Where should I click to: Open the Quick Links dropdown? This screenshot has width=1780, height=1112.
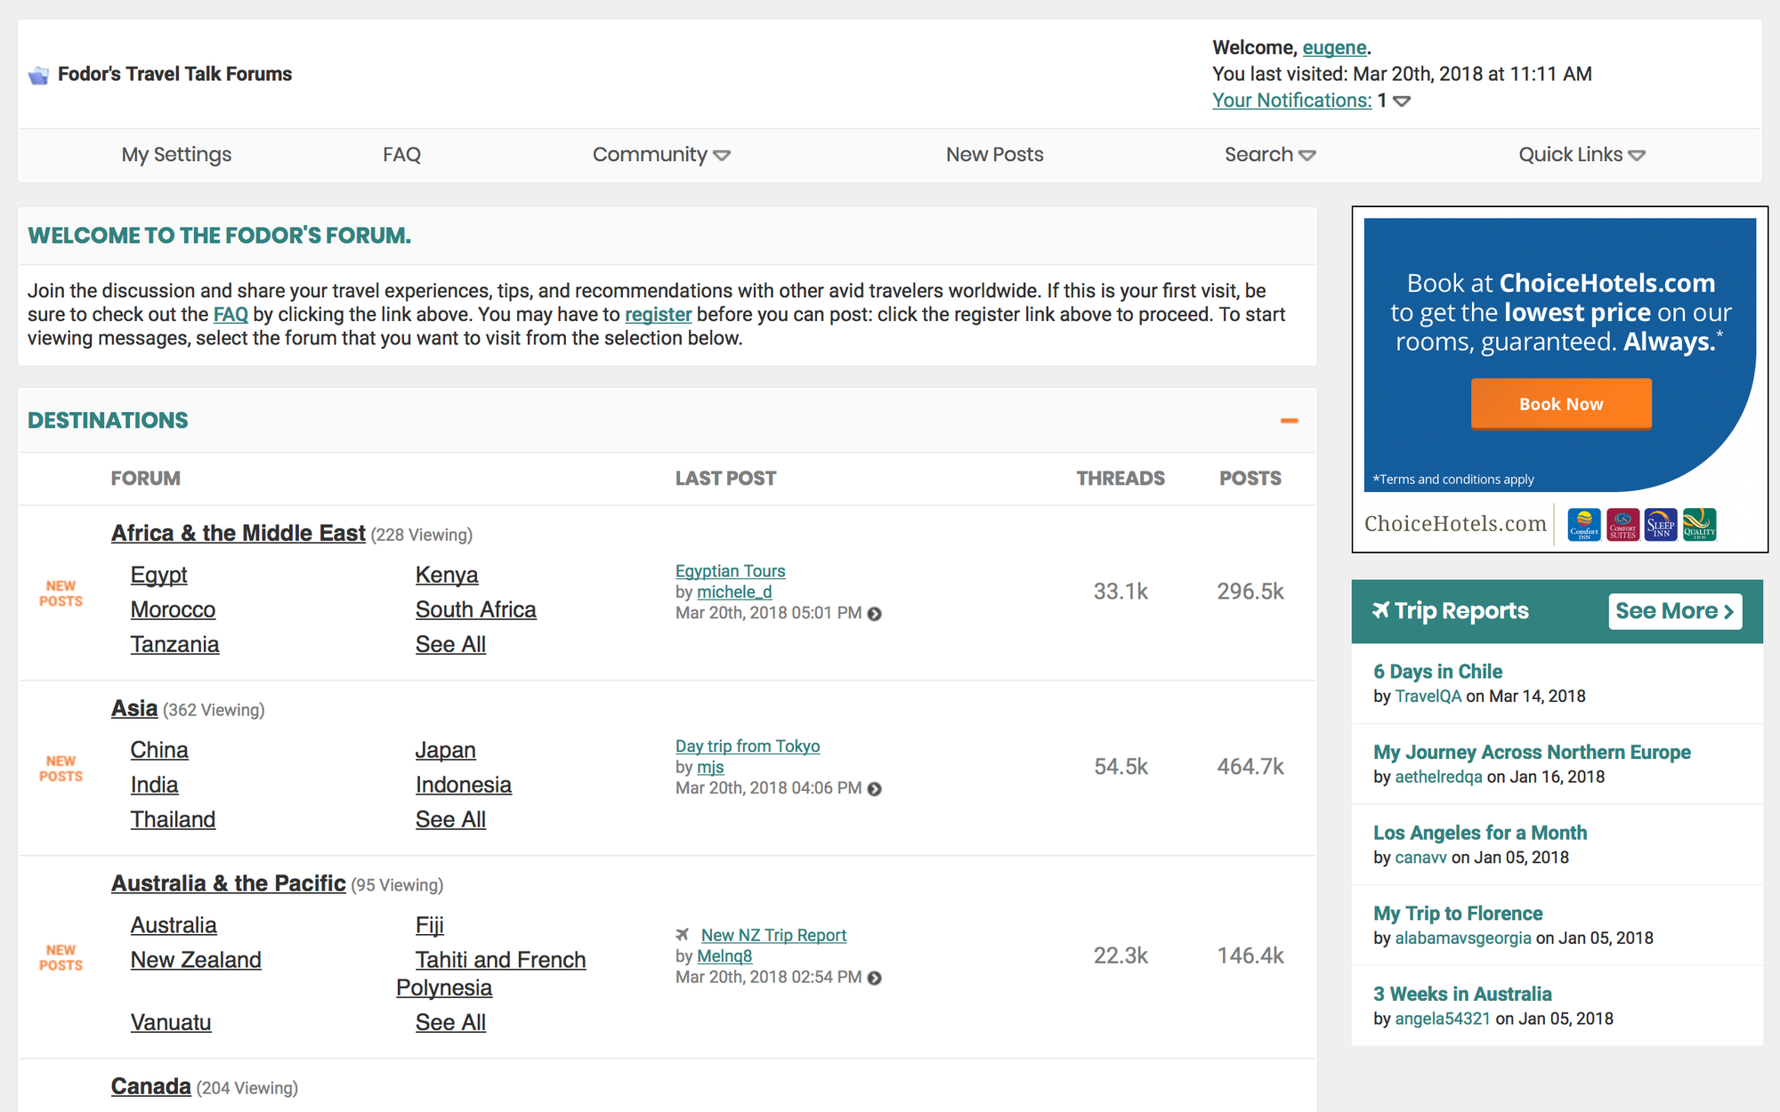1582,155
